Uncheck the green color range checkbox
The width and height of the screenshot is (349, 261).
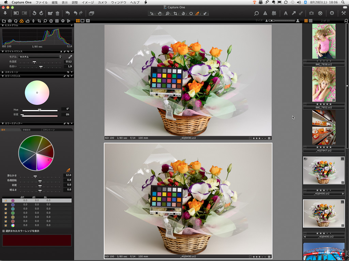tap(6, 213)
